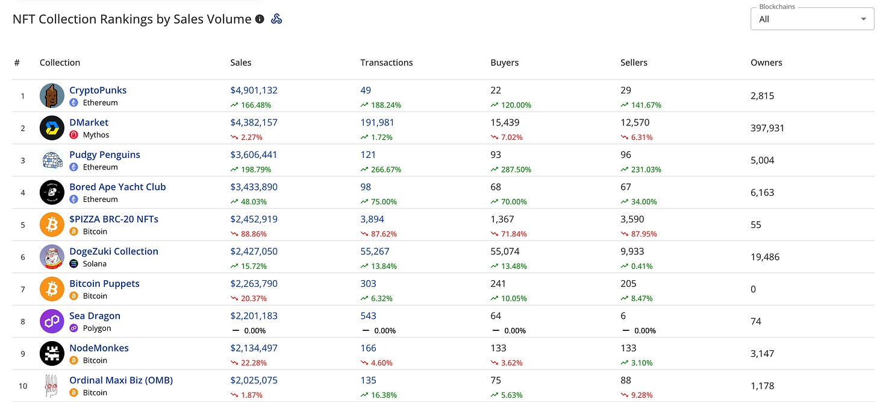Viewport: 877px width, 402px height.
Task: Click the DMarket collection logo
Action: click(52, 128)
